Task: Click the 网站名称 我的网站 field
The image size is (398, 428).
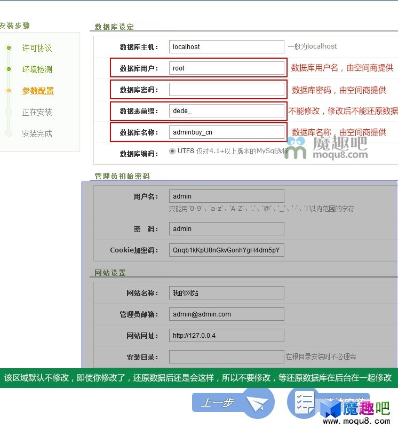Action: click(226, 293)
